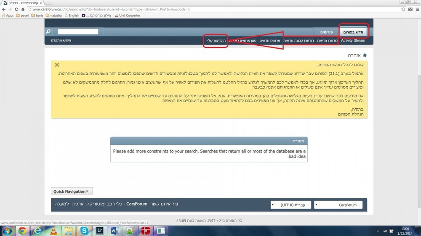Screen dimensions: 421x236
Task: Open ארועים חדשים submenu item
Action: coord(269,40)
